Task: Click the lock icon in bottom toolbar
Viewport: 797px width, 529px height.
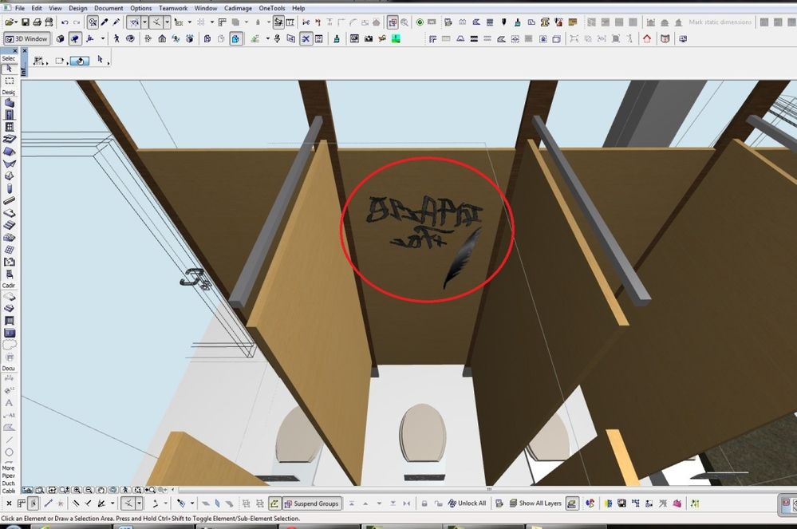Action: tap(424, 503)
